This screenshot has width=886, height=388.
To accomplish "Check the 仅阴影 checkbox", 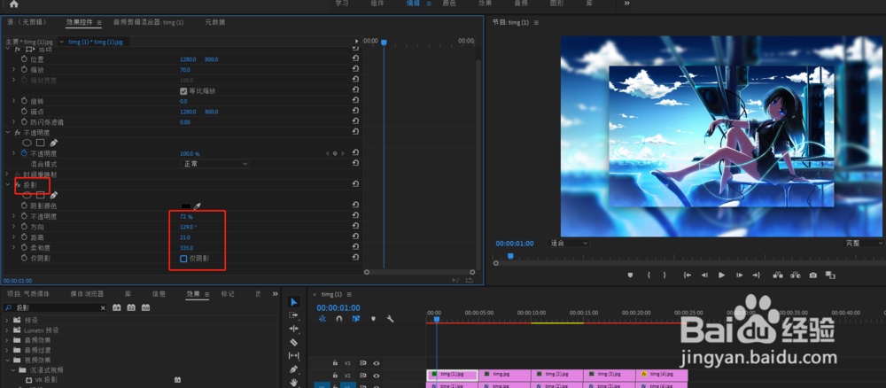I will tap(183, 259).
